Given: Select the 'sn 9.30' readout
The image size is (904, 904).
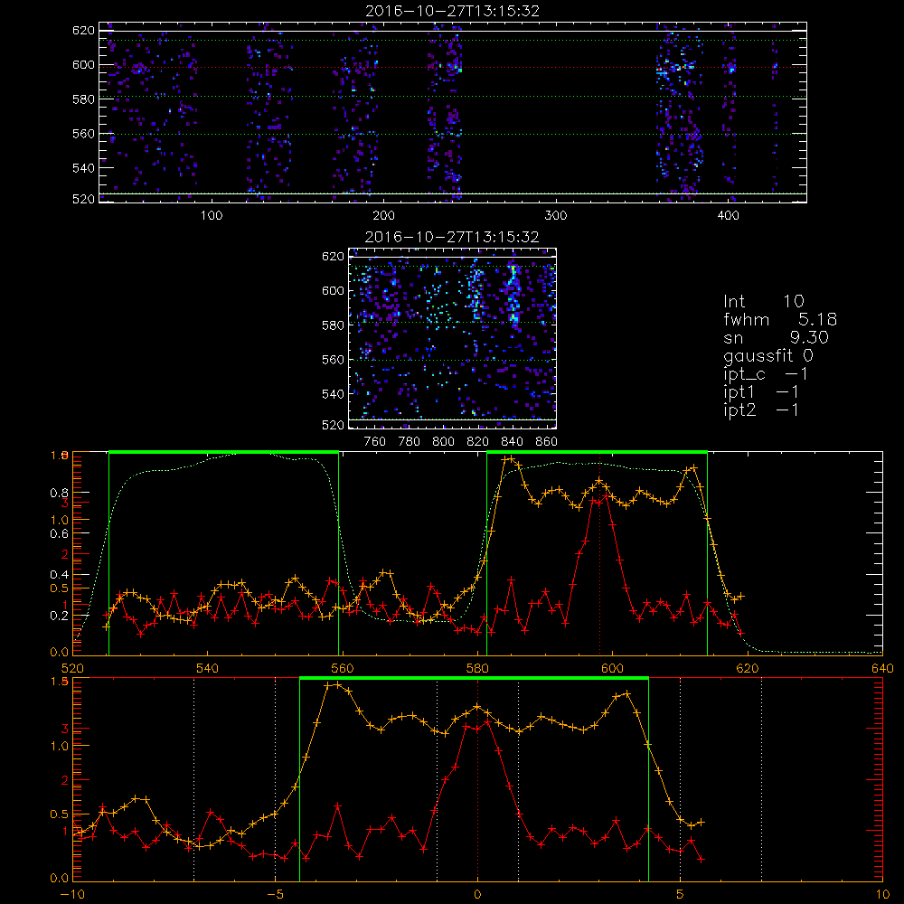Looking at the screenshot, I should [776, 337].
